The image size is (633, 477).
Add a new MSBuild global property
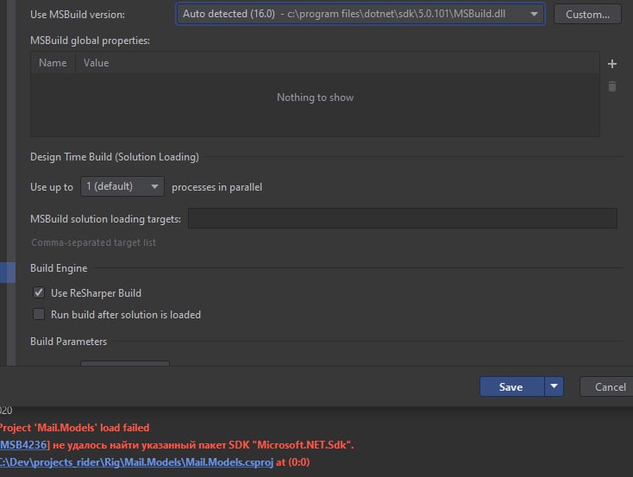[x=612, y=64]
